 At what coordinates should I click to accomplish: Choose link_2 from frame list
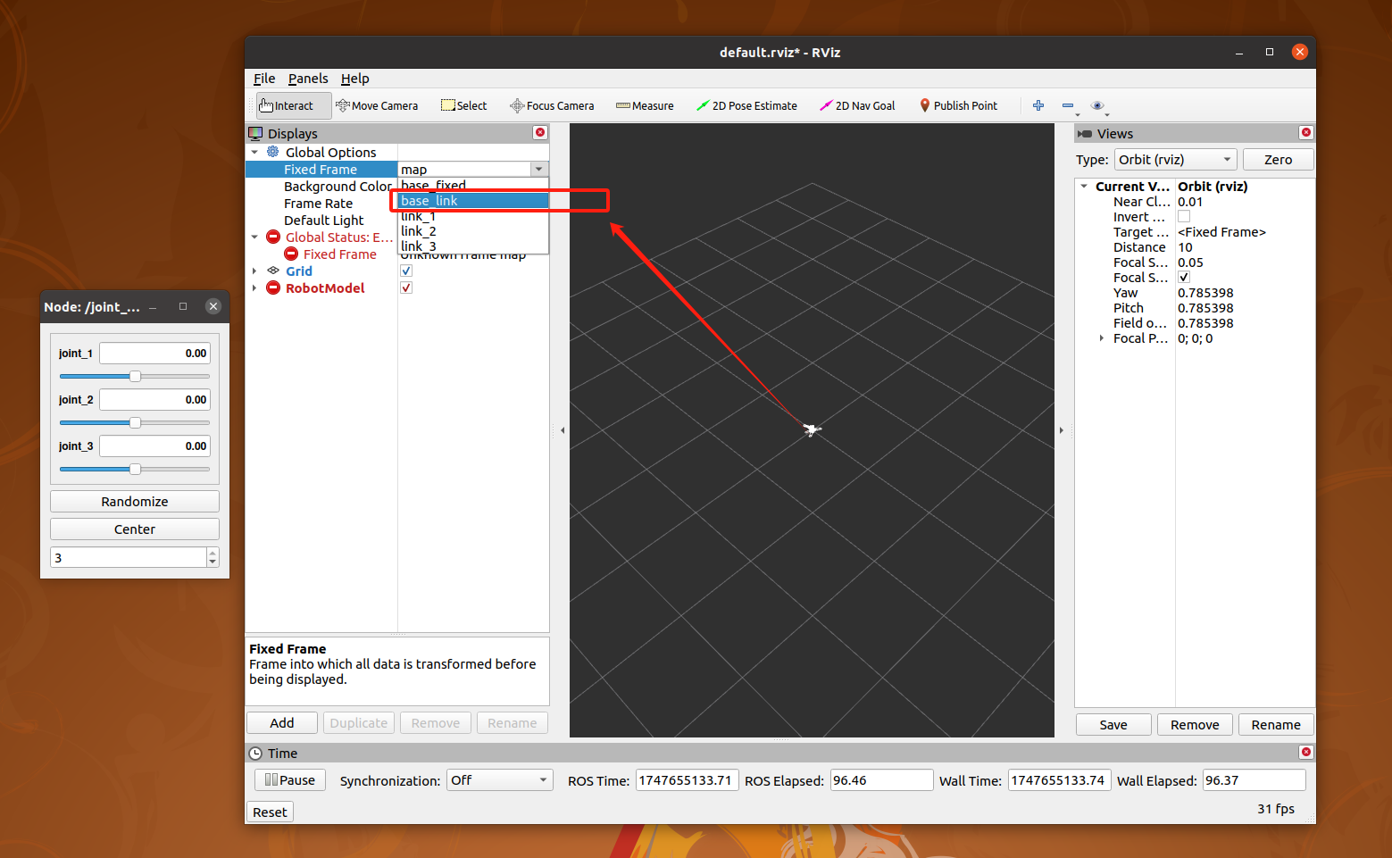pos(473,231)
